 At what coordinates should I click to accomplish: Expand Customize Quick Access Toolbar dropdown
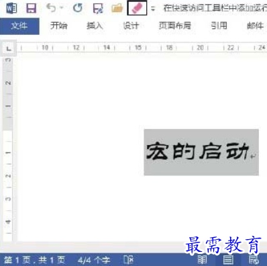pyautogui.click(x=153, y=9)
